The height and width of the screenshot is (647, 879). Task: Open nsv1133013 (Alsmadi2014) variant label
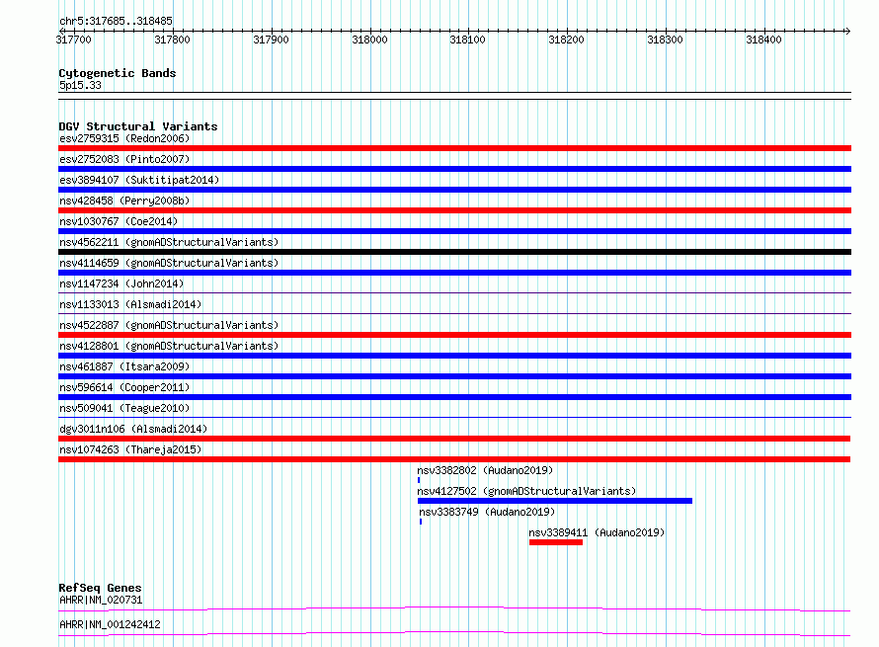pyautogui.click(x=130, y=304)
